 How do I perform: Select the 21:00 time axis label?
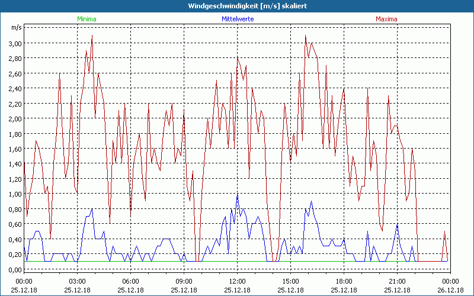click(398, 281)
